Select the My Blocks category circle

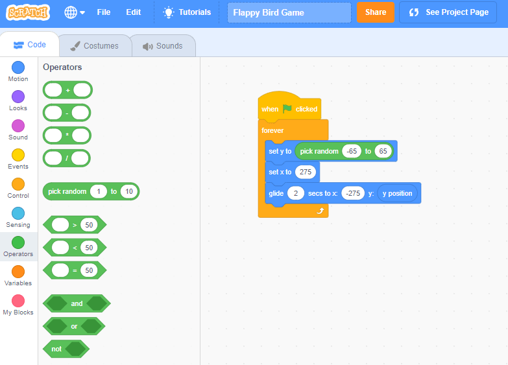click(18, 301)
